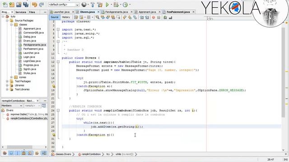Viewport: 289px width, 162px height.
Task: Click the Find Next Occurrence icon
Action: (x=108, y=17)
